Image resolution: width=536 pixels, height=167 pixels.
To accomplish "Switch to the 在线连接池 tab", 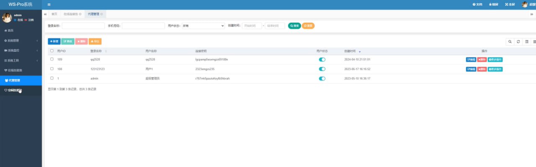I will (72, 14).
